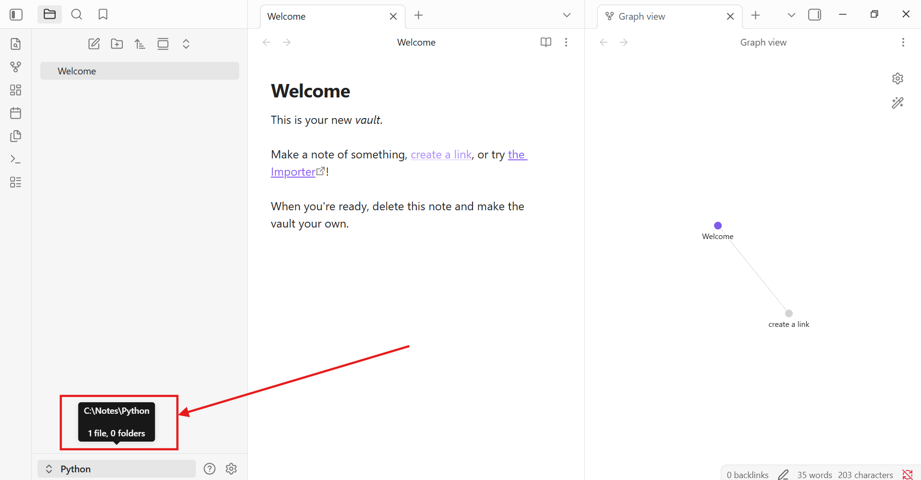Toggle the right sidebar panel
This screenshot has width=921, height=480.
click(814, 15)
